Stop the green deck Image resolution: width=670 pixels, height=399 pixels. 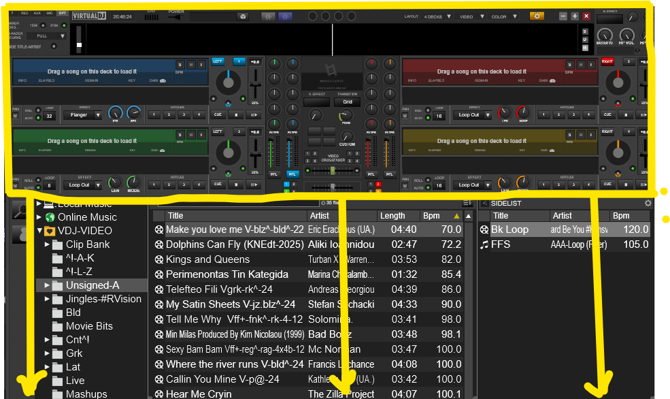coord(236,185)
